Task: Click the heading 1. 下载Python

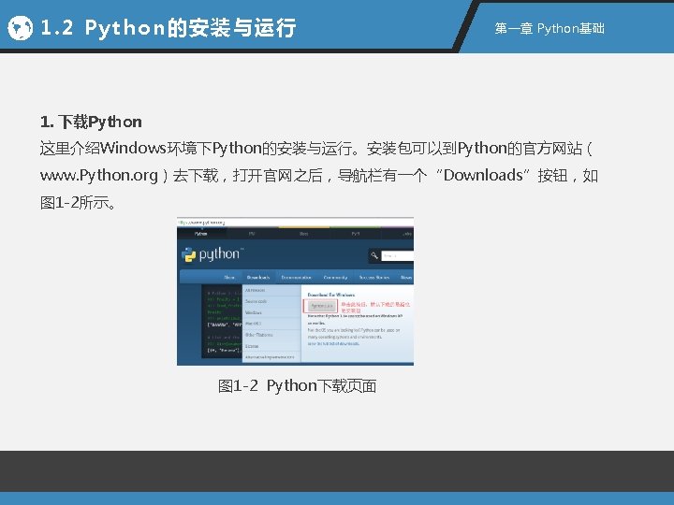Action: point(91,122)
